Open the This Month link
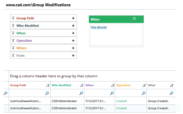Viewport: 183px width, 114px height. (x=99, y=27)
